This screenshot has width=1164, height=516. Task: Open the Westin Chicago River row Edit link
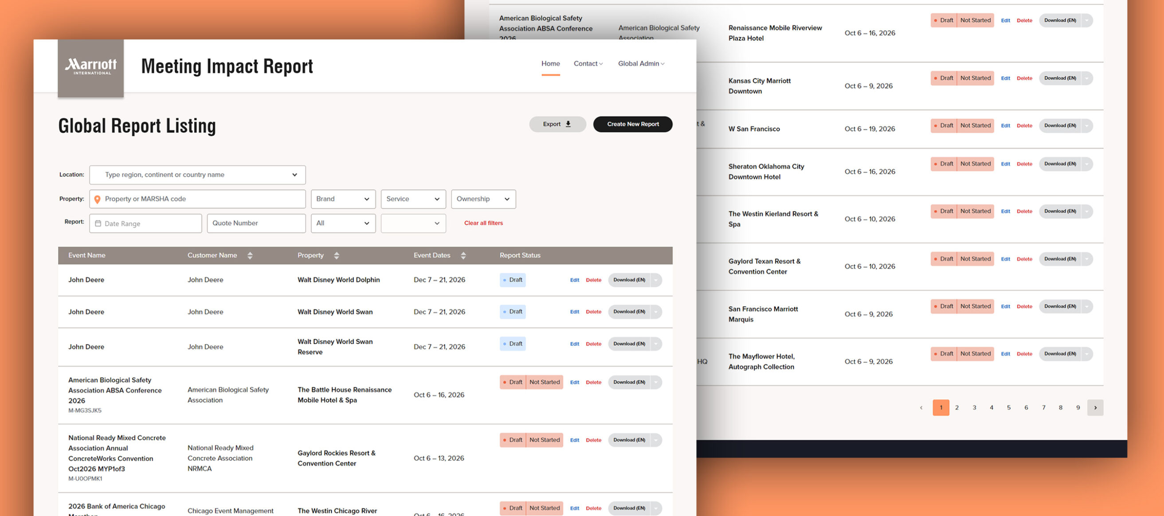pyautogui.click(x=574, y=508)
